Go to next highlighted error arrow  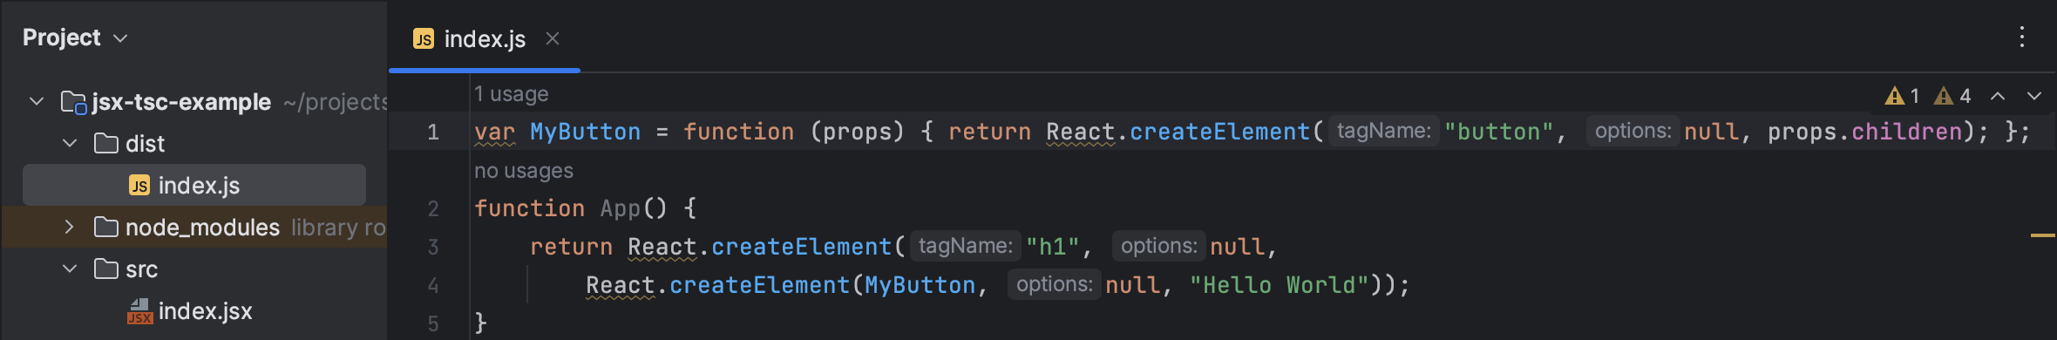(2034, 96)
